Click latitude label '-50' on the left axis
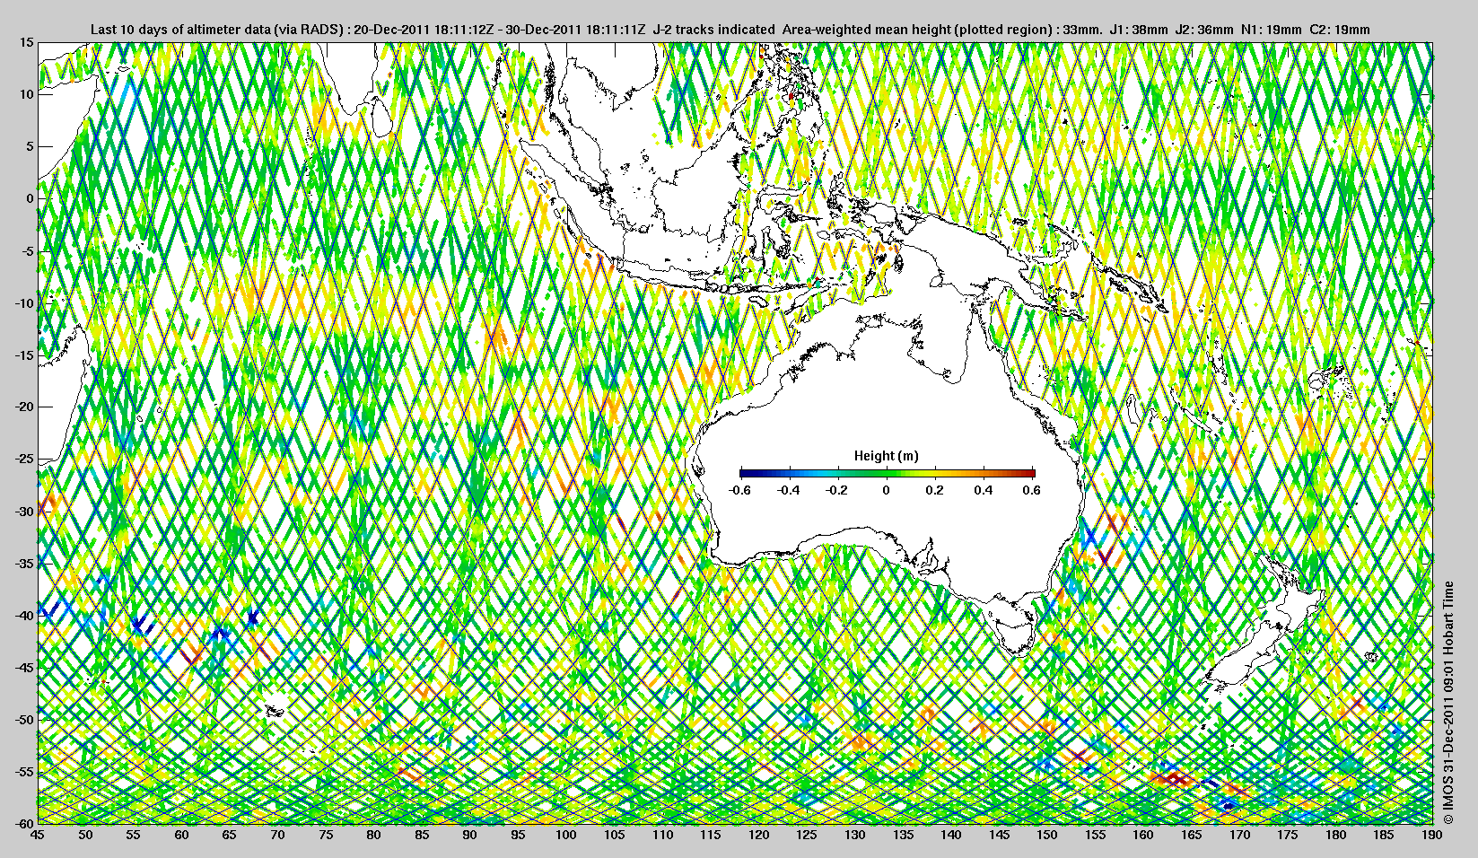Viewport: 1478px width, 858px height. (24, 719)
